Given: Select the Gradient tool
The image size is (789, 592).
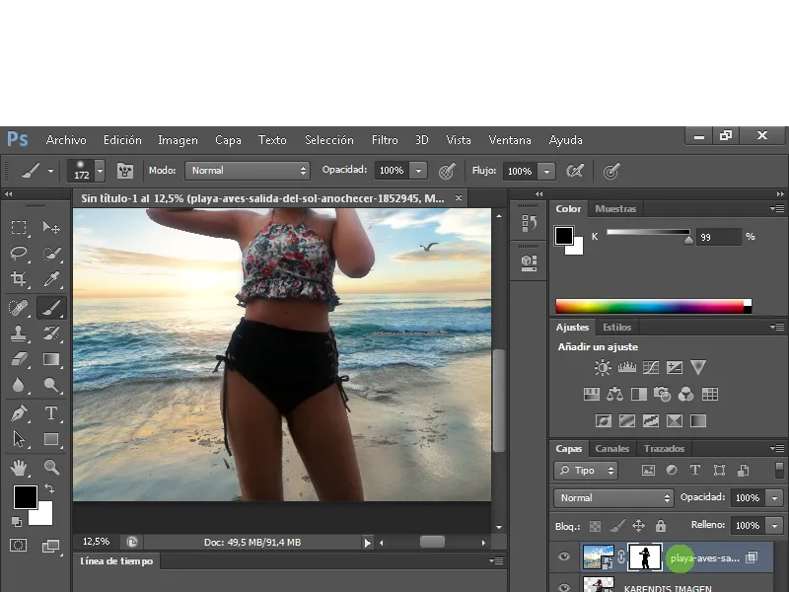Looking at the screenshot, I should click(x=51, y=359).
